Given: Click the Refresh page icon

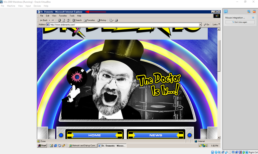Looking at the screenshot, I should pyautogui.click(x=64, y=20).
